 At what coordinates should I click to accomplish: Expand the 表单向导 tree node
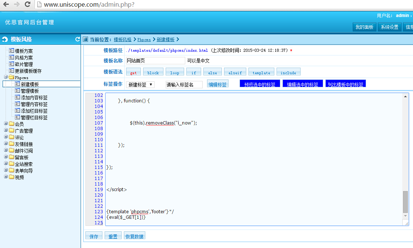pos(6,170)
